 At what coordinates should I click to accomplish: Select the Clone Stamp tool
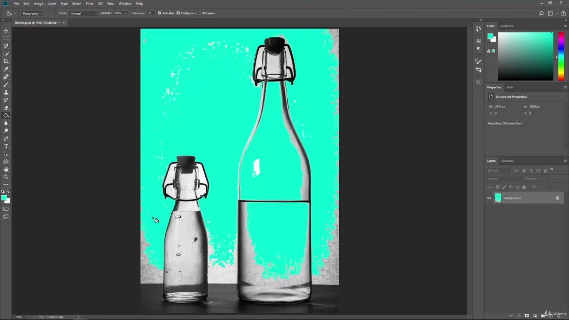pos(6,92)
